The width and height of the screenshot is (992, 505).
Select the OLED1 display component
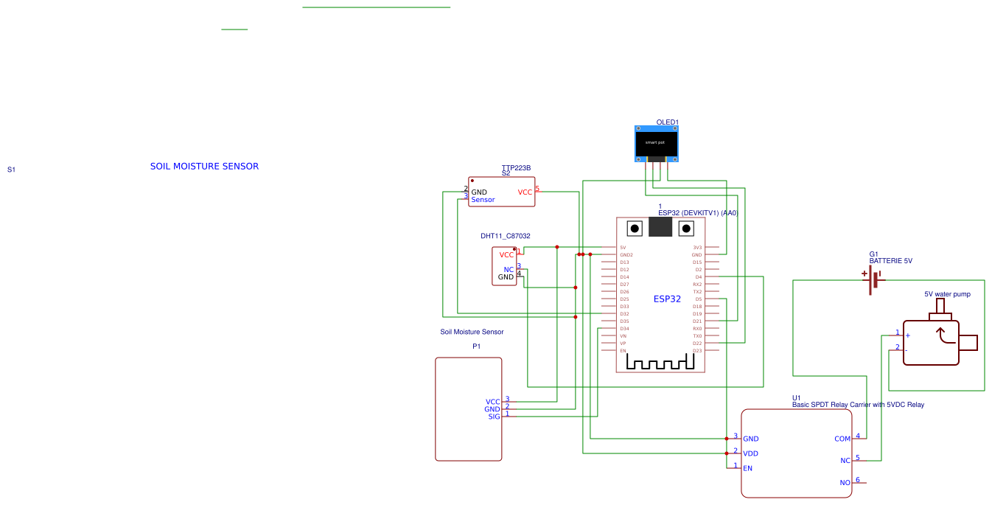(x=657, y=143)
